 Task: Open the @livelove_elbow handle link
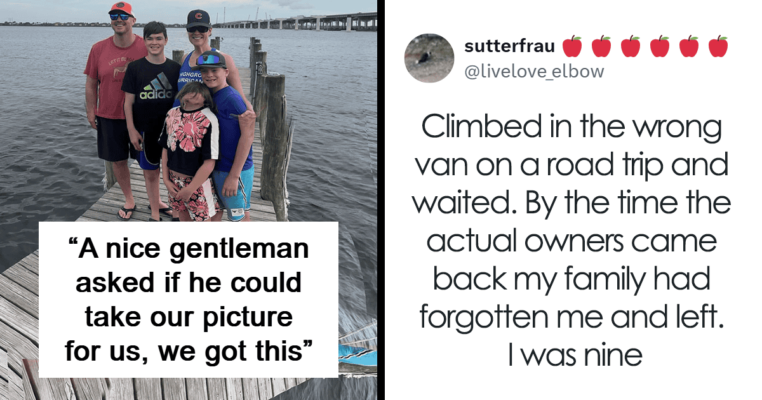(x=534, y=72)
